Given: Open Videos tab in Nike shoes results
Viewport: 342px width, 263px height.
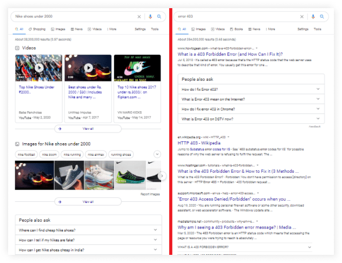Looking at the screenshot, I should 95,29.
